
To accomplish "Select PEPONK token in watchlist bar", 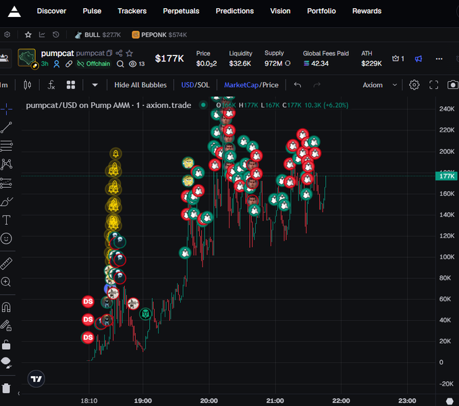I will pos(159,35).
